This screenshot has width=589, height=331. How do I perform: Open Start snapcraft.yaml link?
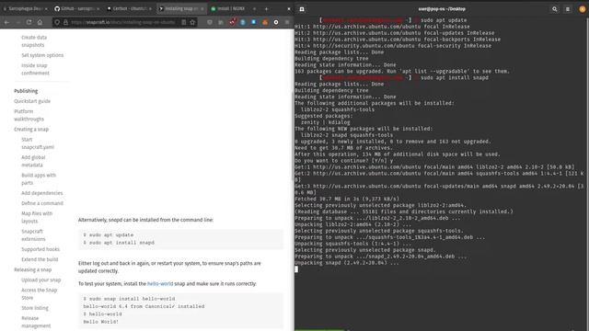pyautogui.click(x=38, y=143)
